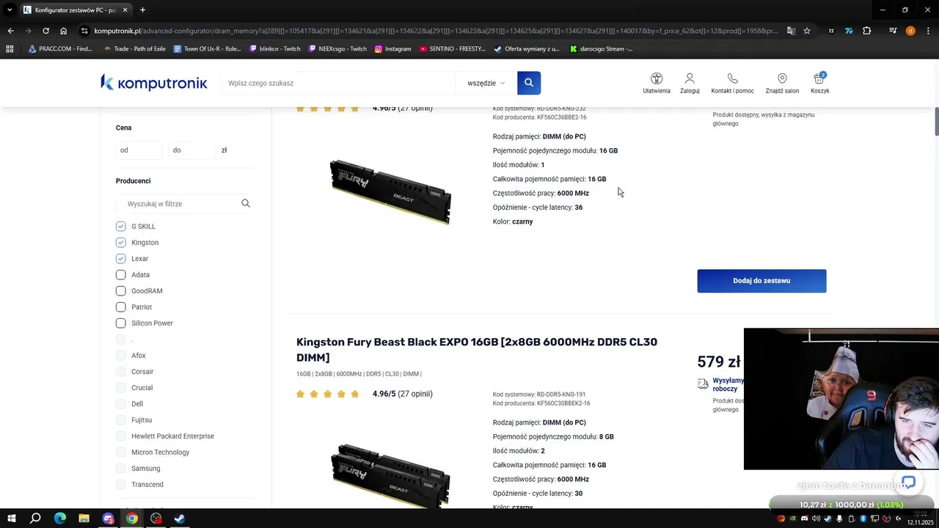Open Trade - Path of Exile bookmark

coord(134,49)
